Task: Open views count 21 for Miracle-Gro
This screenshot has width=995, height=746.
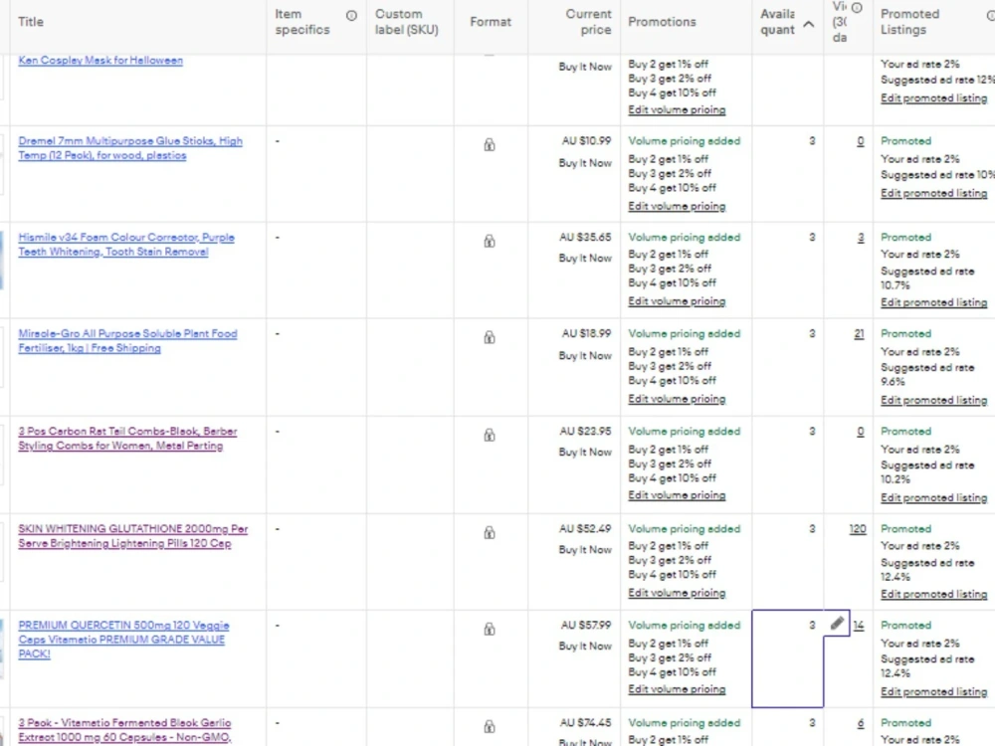Action: [859, 333]
